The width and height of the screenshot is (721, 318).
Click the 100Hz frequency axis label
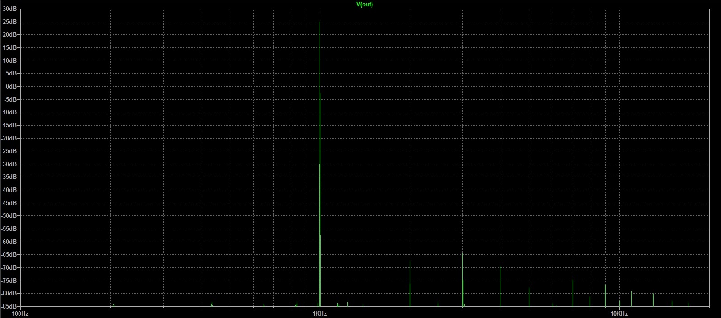(20, 313)
